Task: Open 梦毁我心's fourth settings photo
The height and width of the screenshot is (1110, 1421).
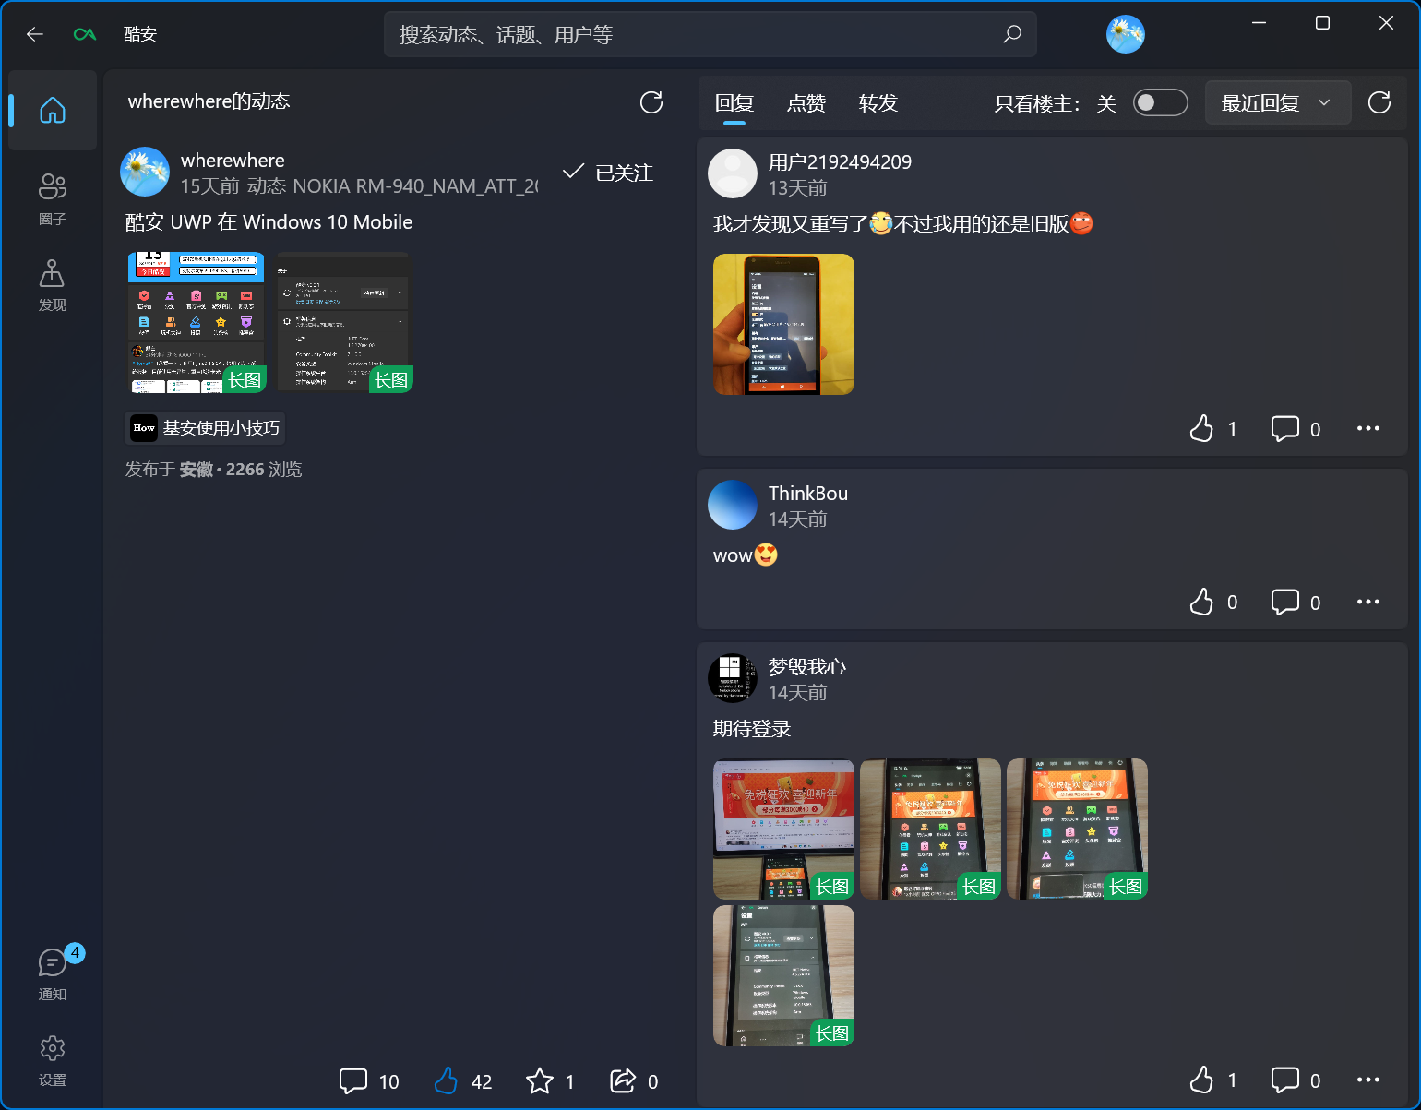Action: tap(783, 975)
